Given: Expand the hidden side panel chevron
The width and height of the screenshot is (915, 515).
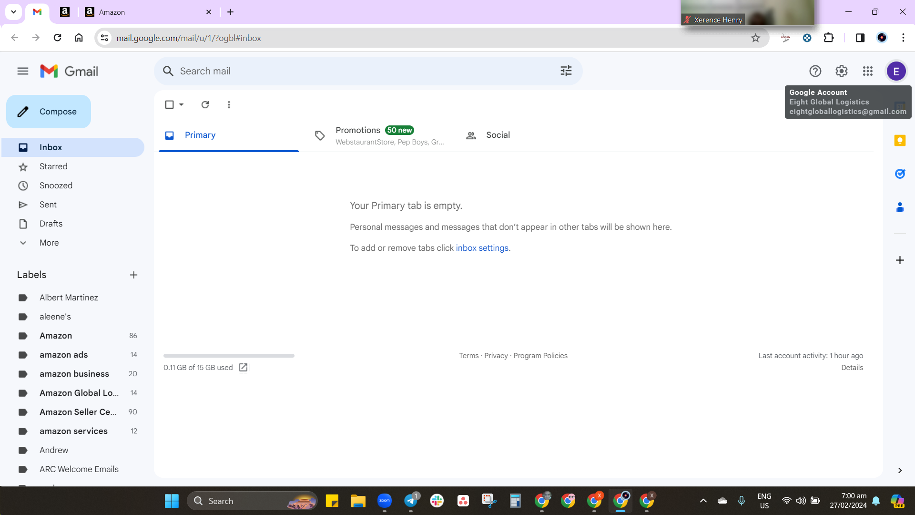Looking at the screenshot, I should (x=900, y=470).
